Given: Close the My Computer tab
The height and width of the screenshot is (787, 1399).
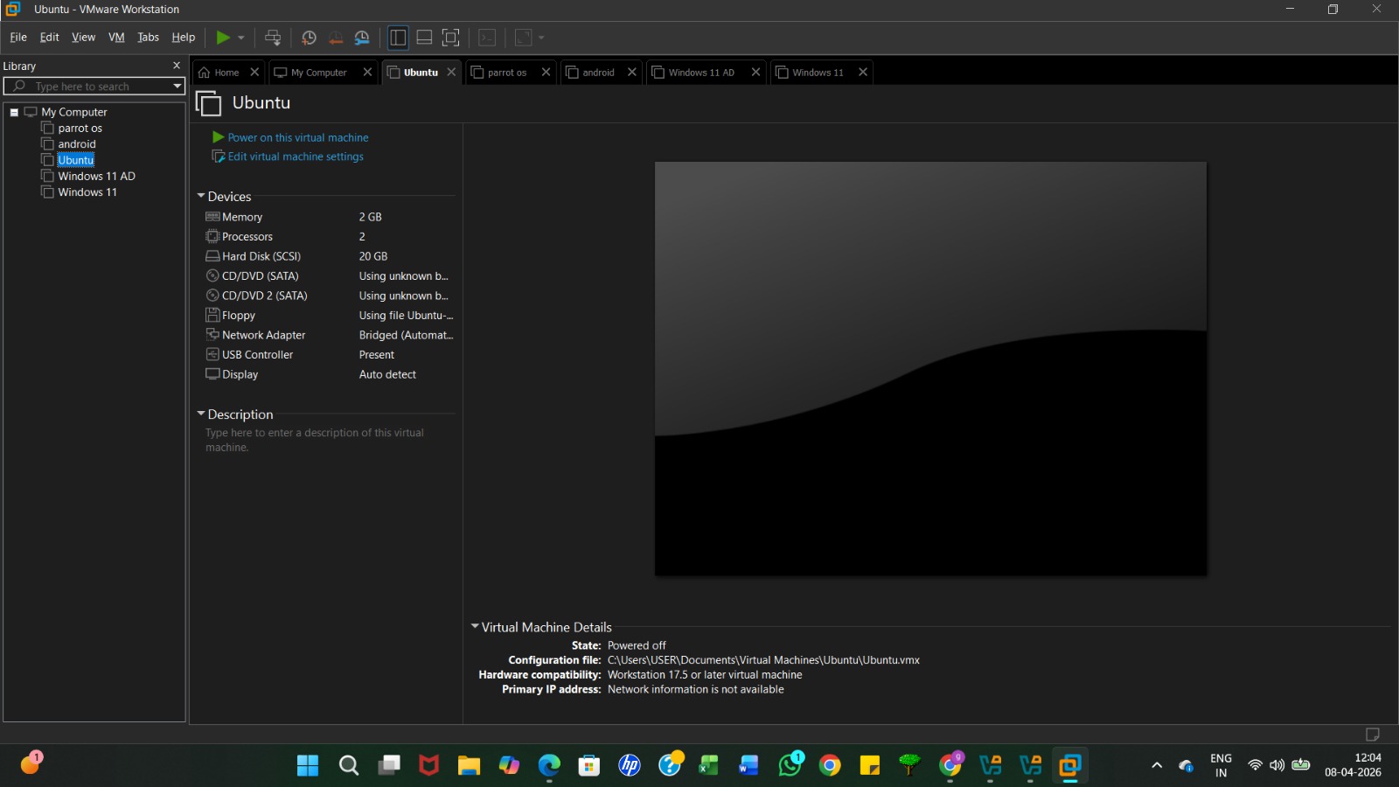Looking at the screenshot, I should (367, 73).
